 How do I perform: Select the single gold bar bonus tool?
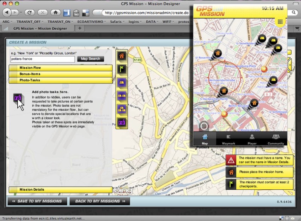[122, 83]
